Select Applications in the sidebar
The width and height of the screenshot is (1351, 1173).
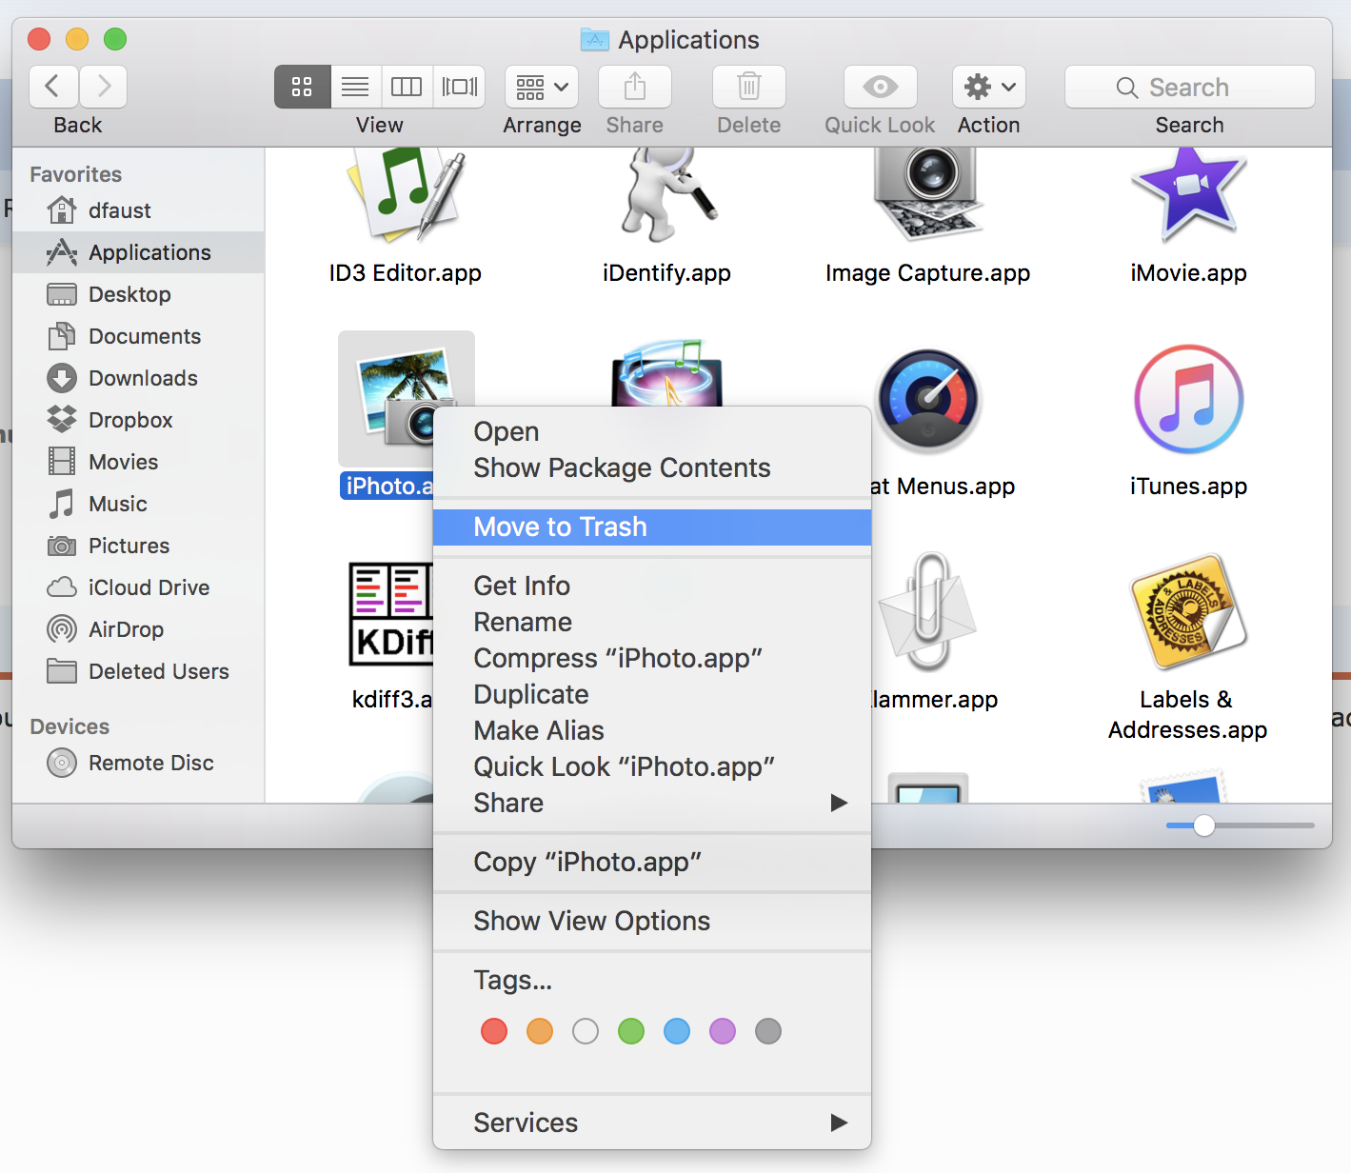(x=139, y=252)
